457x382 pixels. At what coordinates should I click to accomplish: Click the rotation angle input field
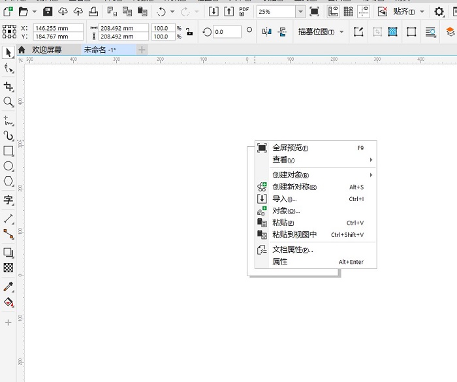coord(227,32)
